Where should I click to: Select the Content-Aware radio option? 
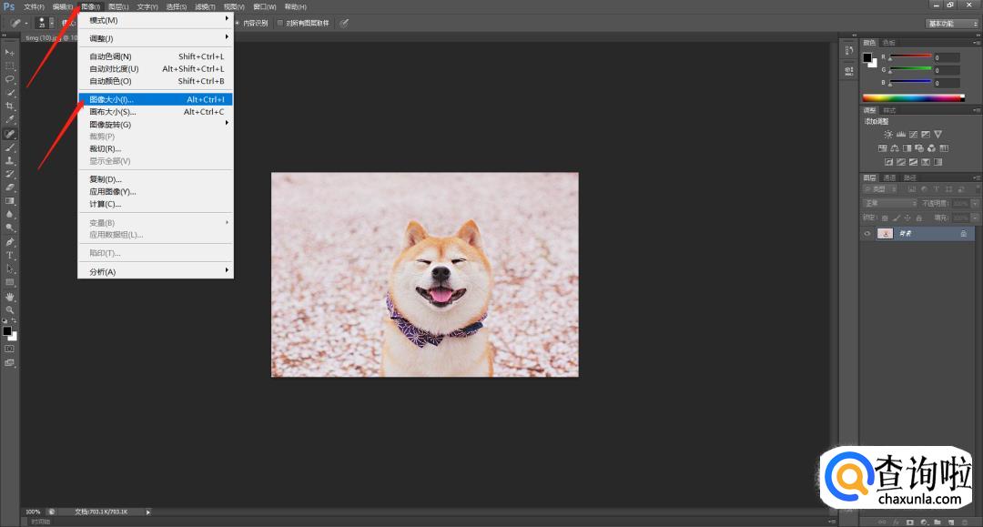tap(238, 23)
